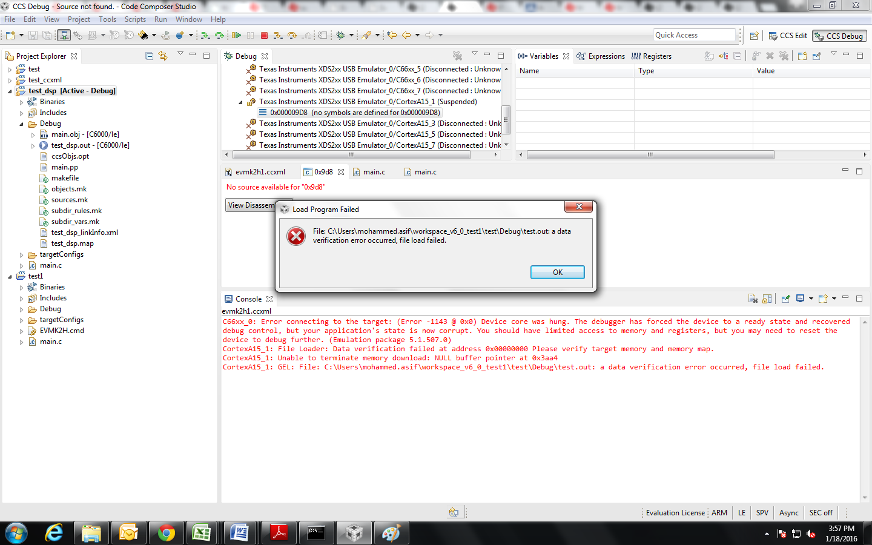Close the Variables view tab
872x545 pixels.
pos(566,56)
